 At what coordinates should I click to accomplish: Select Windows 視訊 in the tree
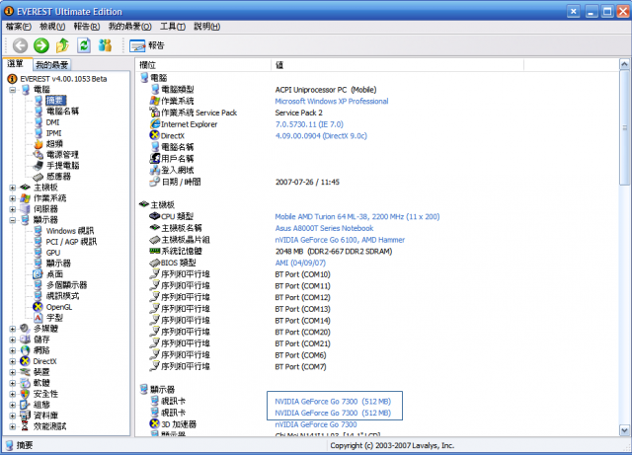[70, 231]
